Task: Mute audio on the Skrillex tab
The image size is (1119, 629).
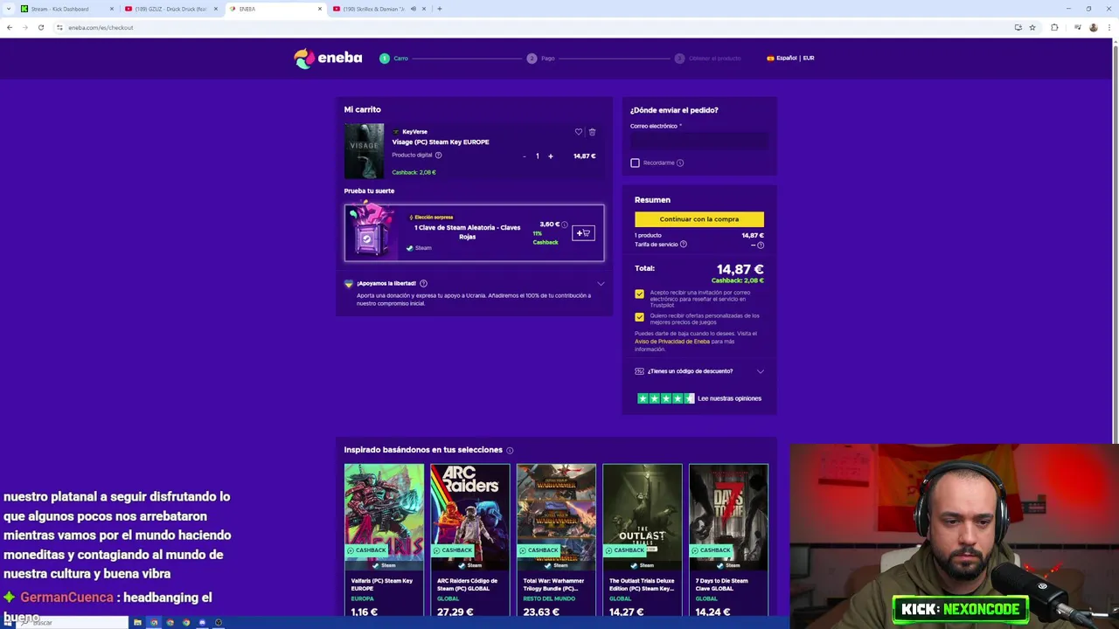Action: [x=413, y=9]
